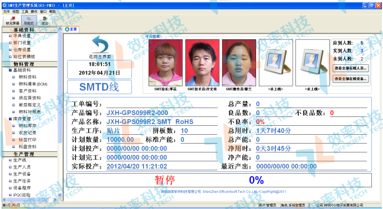This screenshot has width=383, height=209.
Task: Click the 贴片 production process value
Action: (113, 130)
